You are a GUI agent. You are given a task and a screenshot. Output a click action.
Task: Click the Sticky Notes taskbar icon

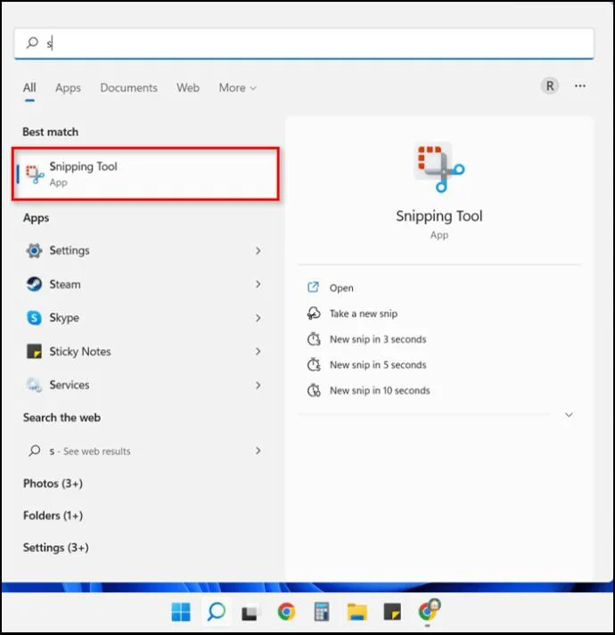(392, 612)
